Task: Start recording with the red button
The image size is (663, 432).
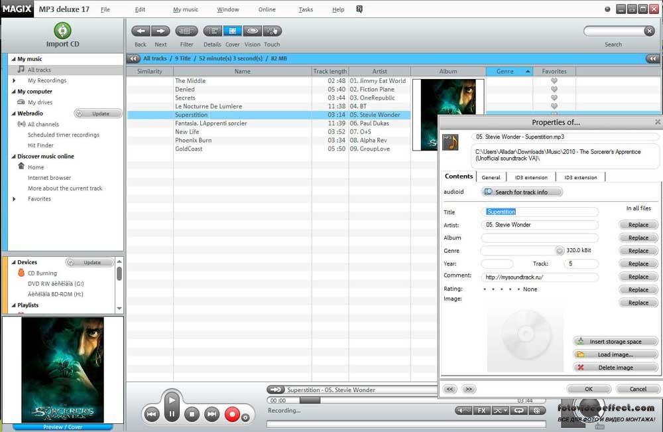Action: pyautogui.click(x=232, y=414)
